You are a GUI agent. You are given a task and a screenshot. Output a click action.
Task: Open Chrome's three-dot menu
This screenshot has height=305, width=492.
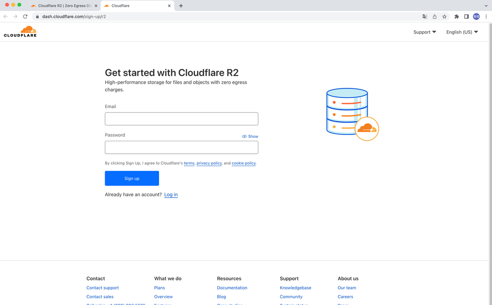click(x=486, y=16)
